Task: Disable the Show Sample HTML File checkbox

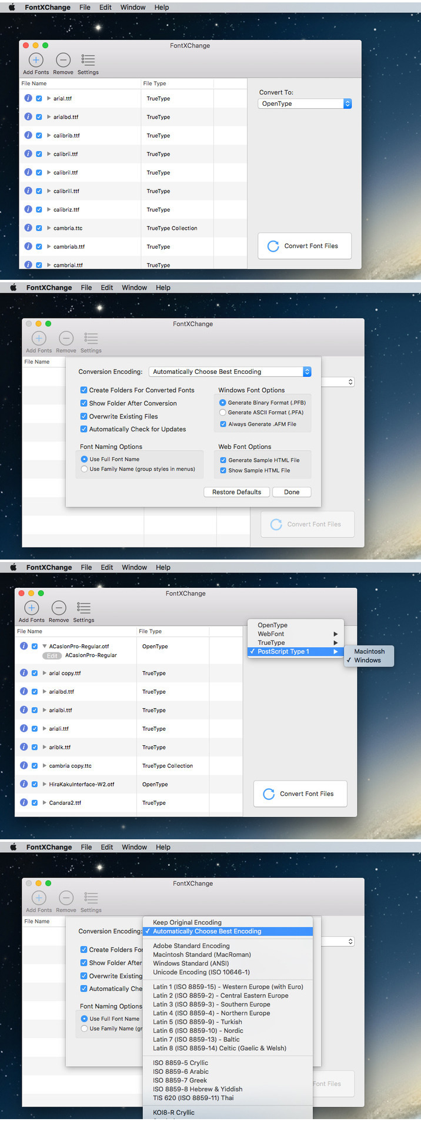Action: (223, 470)
